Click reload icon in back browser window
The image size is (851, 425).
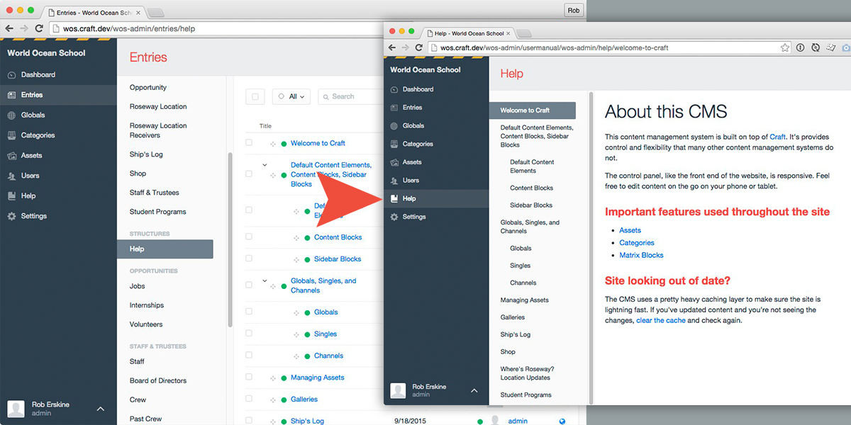click(x=40, y=28)
